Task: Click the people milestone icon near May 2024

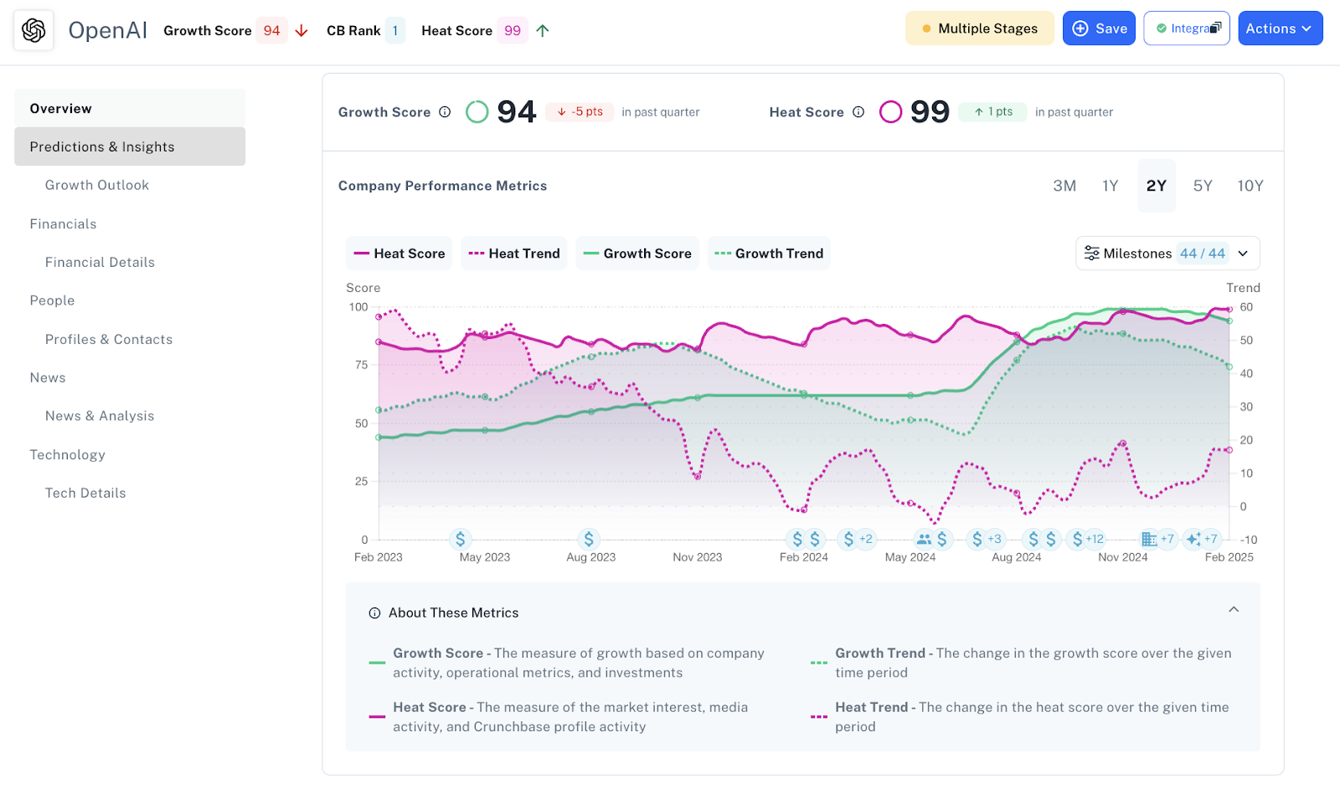Action: 924,539
